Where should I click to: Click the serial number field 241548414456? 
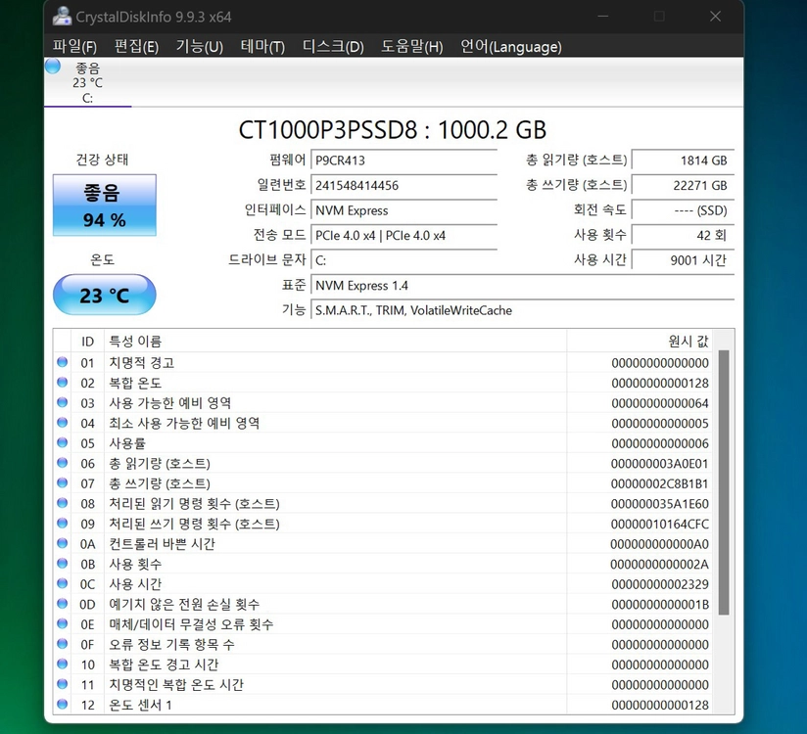coord(404,185)
